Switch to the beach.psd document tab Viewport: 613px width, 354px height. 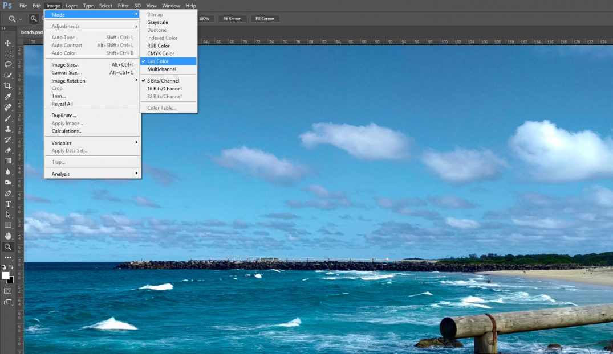tap(32, 32)
